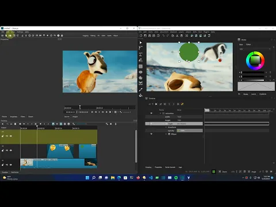Viewport: 276px width, 207px height.
Task: Expand the transform property row
Action: coord(166,127)
